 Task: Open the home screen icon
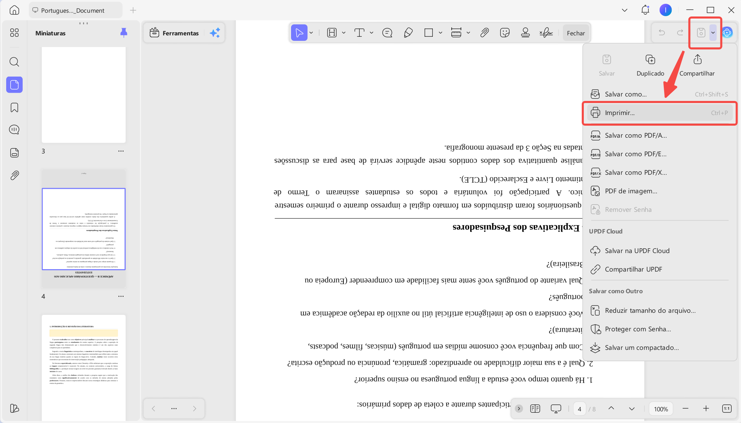(14, 10)
